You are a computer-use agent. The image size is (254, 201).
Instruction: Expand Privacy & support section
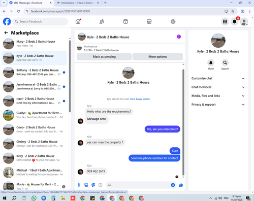click(x=218, y=105)
